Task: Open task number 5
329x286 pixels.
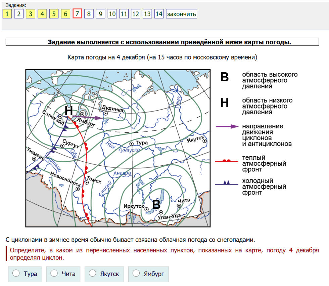Action: coord(54,14)
